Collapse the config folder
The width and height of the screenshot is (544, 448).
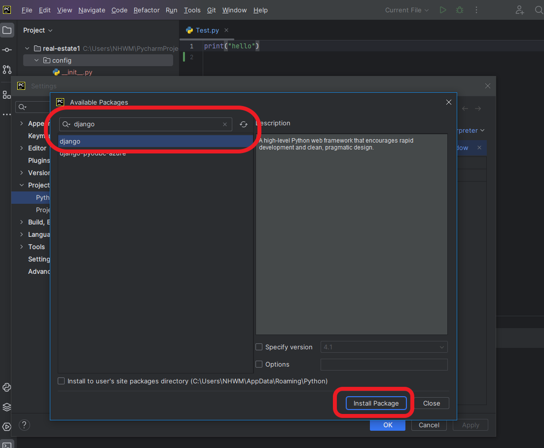36,60
